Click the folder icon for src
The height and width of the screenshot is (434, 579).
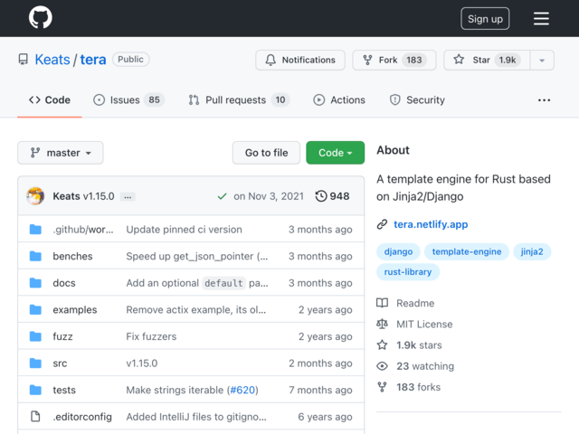tap(35, 363)
